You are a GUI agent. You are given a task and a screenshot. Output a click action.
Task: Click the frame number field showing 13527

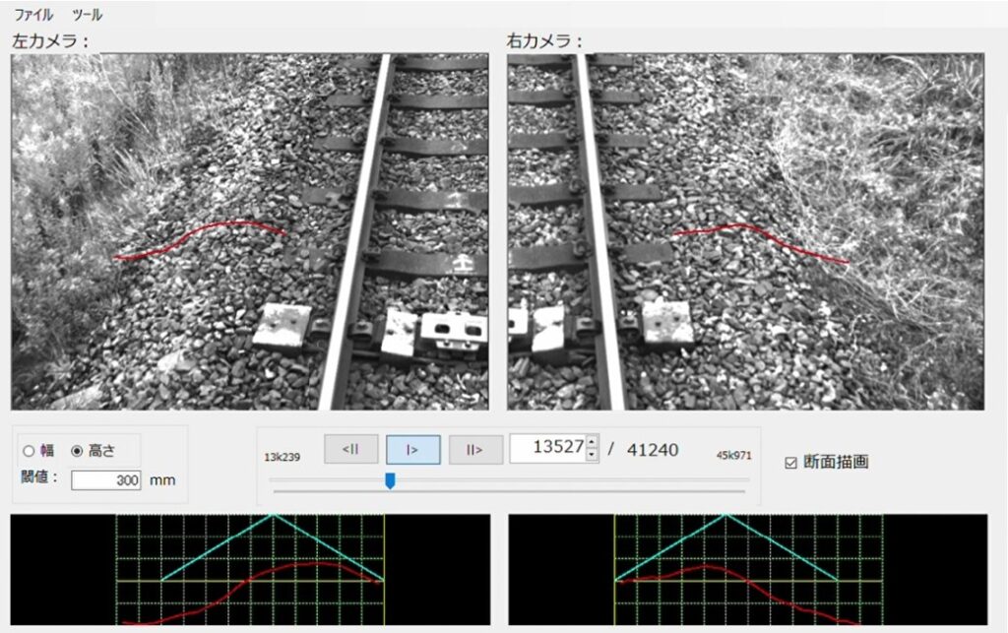(x=547, y=448)
